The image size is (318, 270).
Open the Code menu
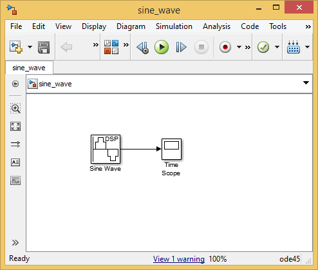coord(250,26)
